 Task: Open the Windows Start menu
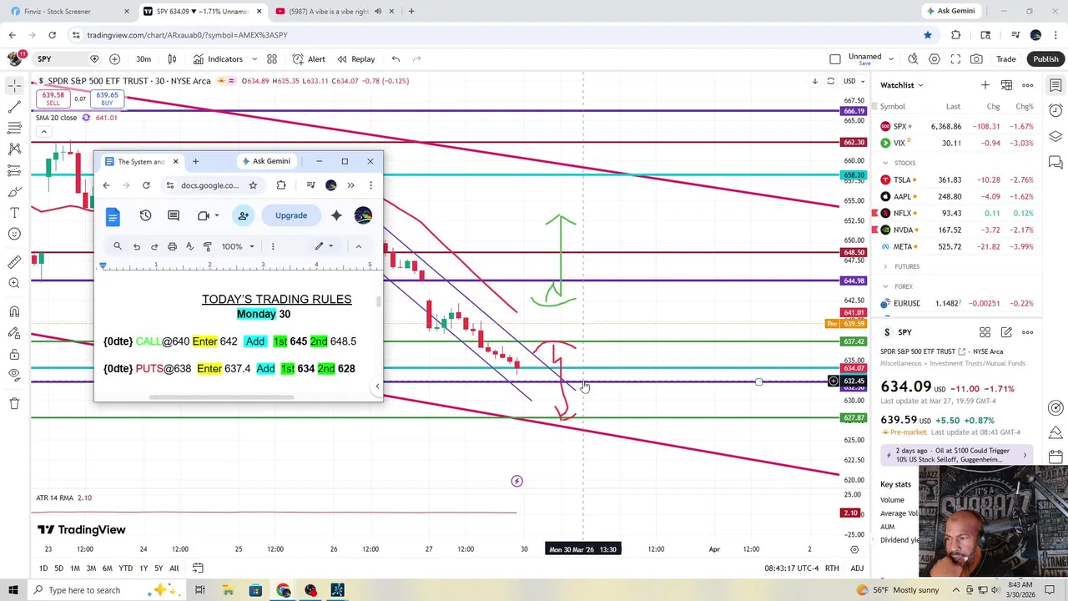pos(14,590)
